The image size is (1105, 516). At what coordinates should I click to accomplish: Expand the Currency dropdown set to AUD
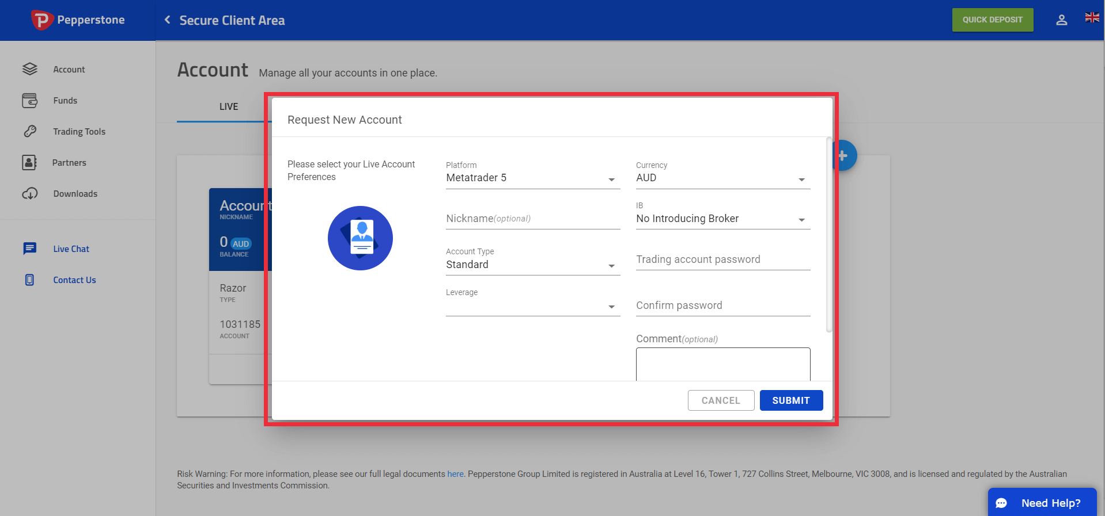click(x=723, y=178)
